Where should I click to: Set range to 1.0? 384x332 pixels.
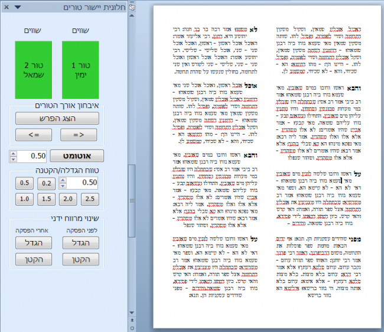(24, 199)
